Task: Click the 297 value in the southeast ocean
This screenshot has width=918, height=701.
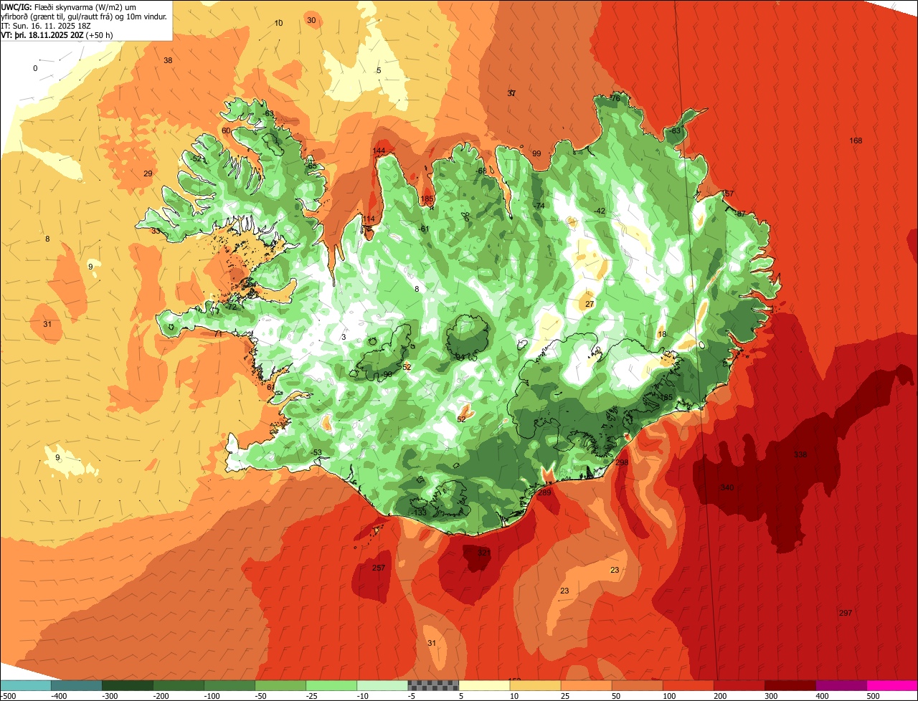Action: (846, 613)
